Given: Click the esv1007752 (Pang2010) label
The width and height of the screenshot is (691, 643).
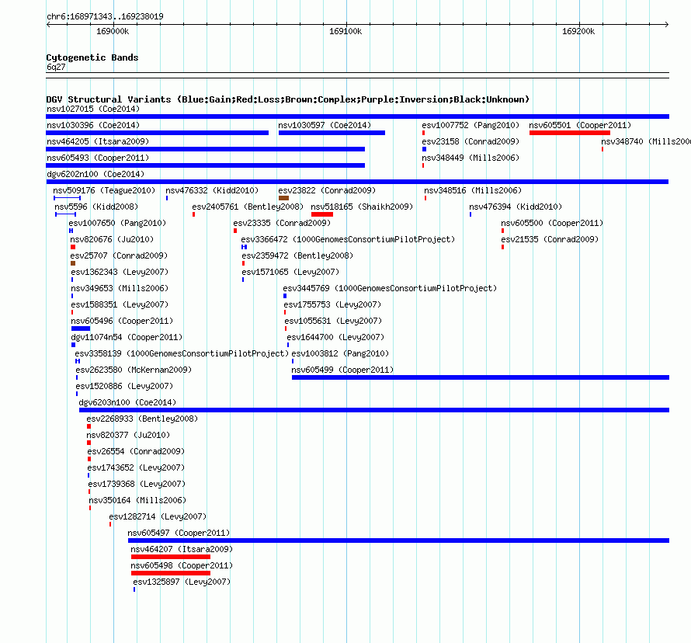Looking at the screenshot, I should (x=471, y=125).
